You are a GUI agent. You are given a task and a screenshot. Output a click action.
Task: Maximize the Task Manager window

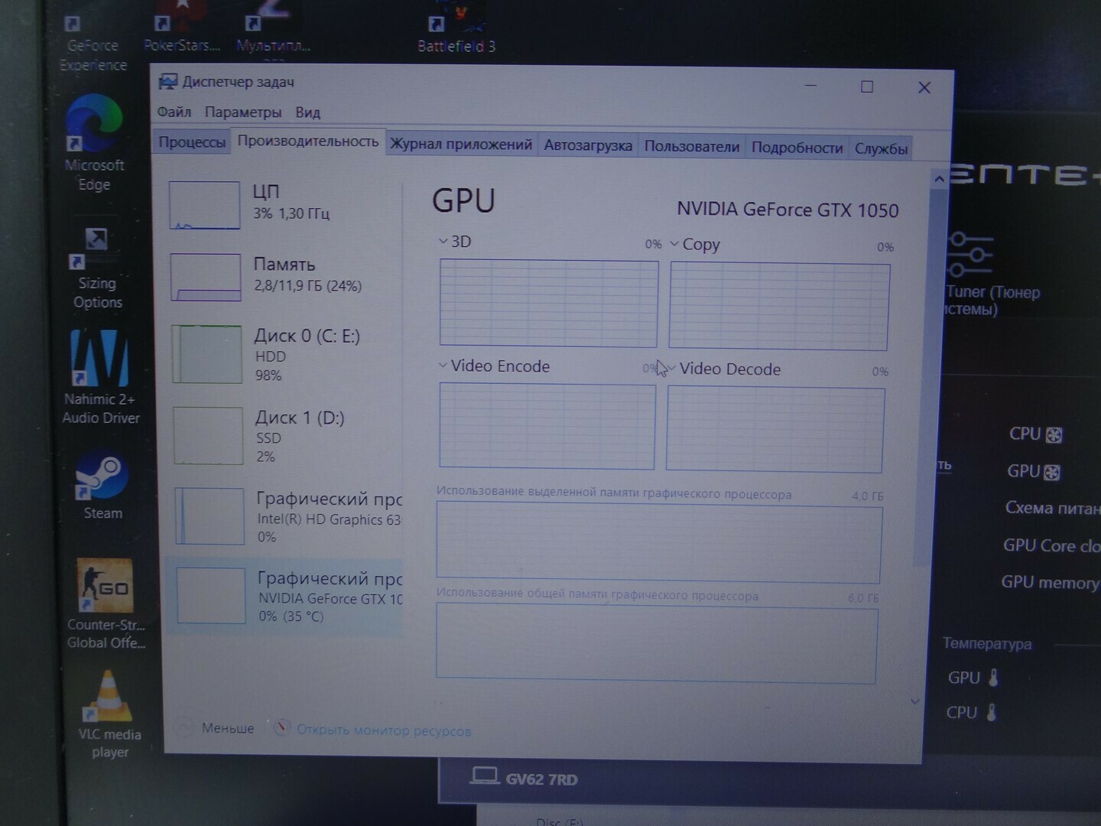867,86
